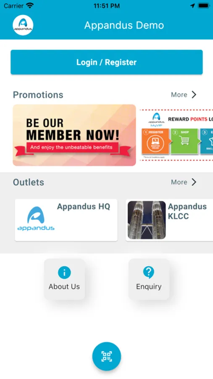Screen dimensions: 213x379
Task: Open the About Us tile label
Action: (x=64, y=286)
